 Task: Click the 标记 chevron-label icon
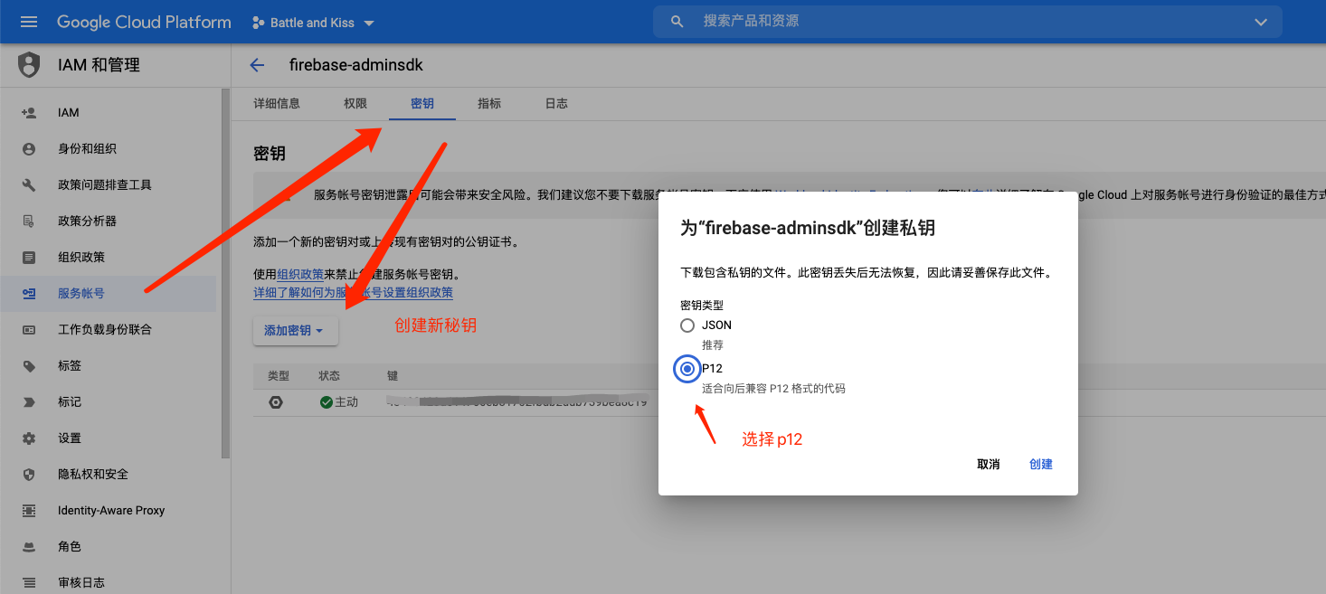(29, 402)
